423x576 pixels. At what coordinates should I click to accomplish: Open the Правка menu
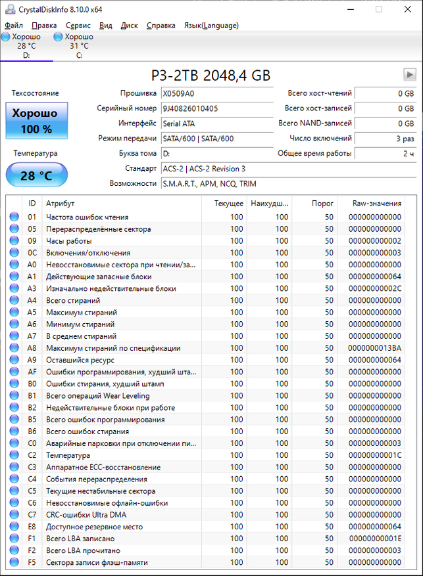[44, 26]
